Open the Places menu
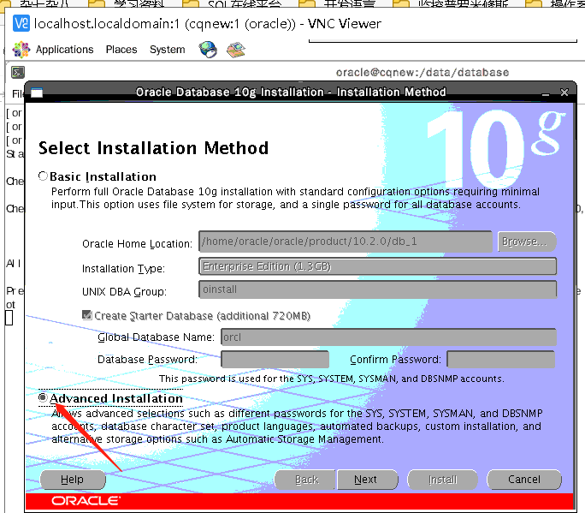The width and height of the screenshot is (585, 513). click(121, 50)
